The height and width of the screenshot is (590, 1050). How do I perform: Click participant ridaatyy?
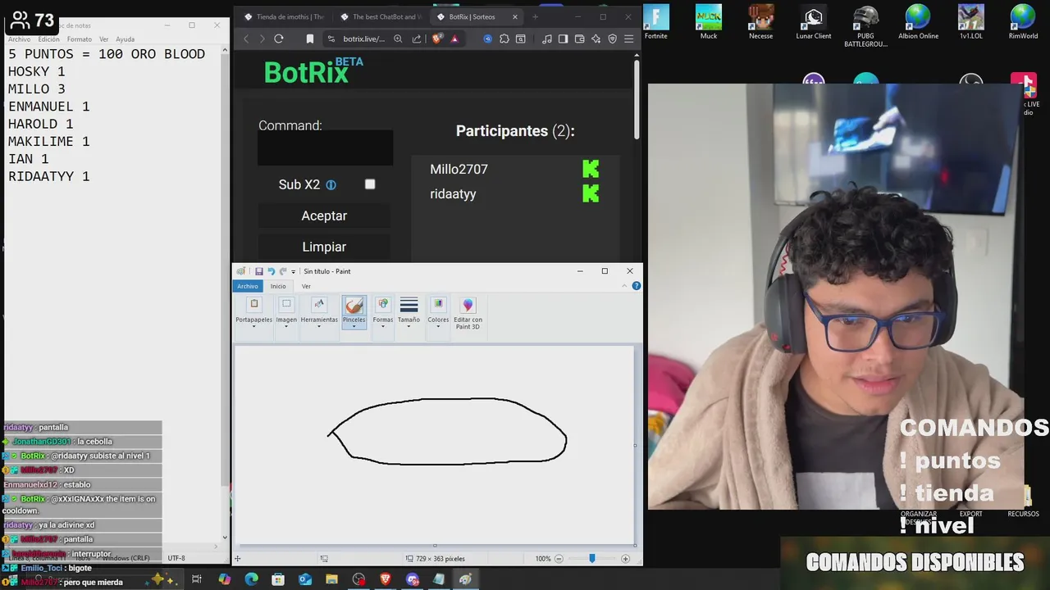click(x=453, y=194)
